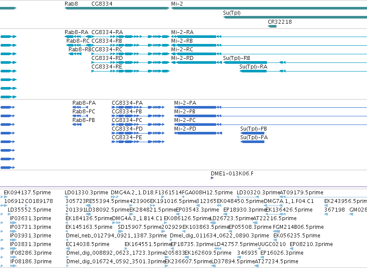Select transcript Rab8-RC
The height and width of the screenshot is (268, 367).
click(78, 41)
